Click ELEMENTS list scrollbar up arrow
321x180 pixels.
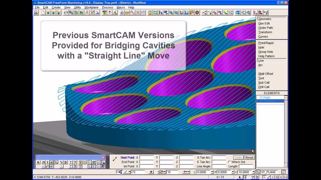click(286, 98)
